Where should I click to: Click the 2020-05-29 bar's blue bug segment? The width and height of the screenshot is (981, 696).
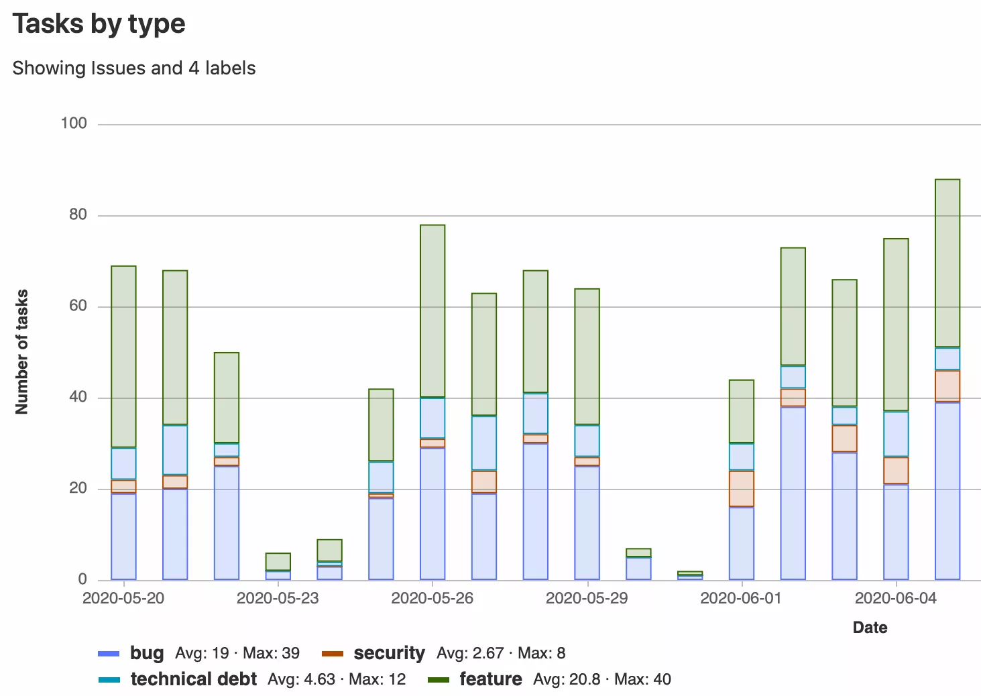point(587,522)
